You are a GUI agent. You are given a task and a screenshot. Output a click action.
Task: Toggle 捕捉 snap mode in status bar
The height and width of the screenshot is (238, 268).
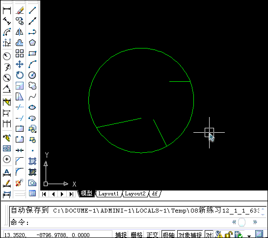point(121,235)
